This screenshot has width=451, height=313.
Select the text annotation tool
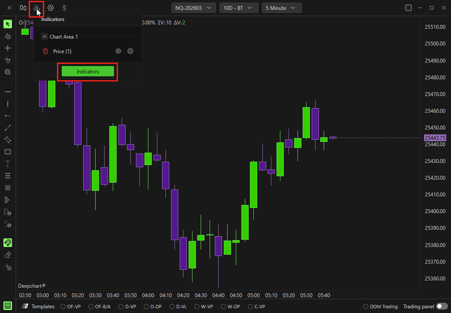8,164
